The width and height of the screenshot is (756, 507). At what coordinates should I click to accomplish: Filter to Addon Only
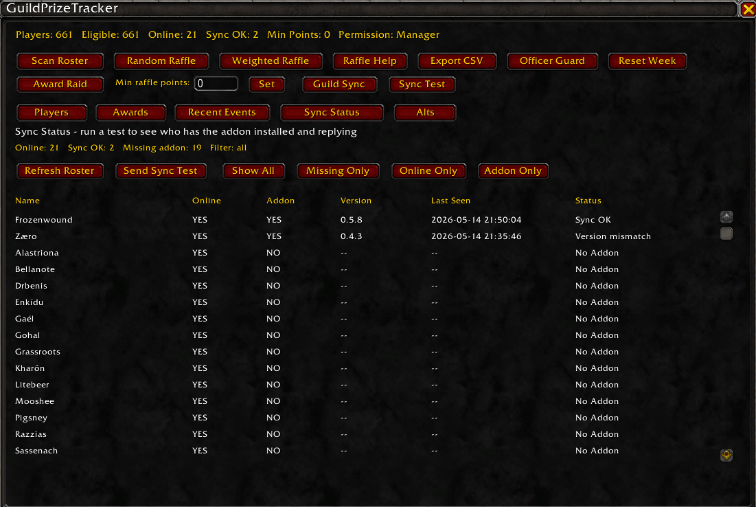pyautogui.click(x=513, y=171)
